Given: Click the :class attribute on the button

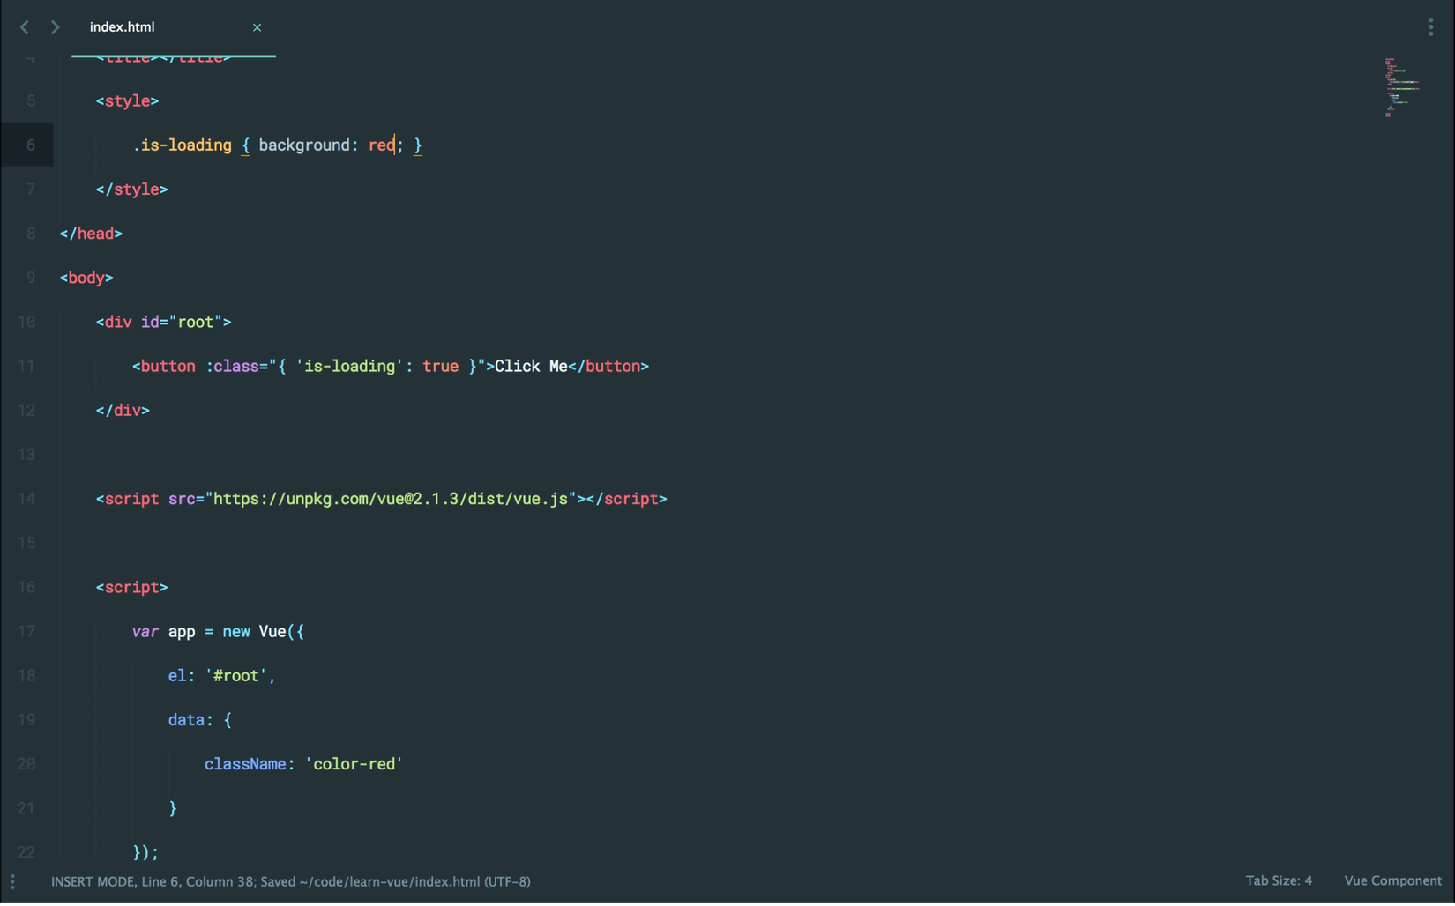Looking at the screenshot, I should coord(232,366).
